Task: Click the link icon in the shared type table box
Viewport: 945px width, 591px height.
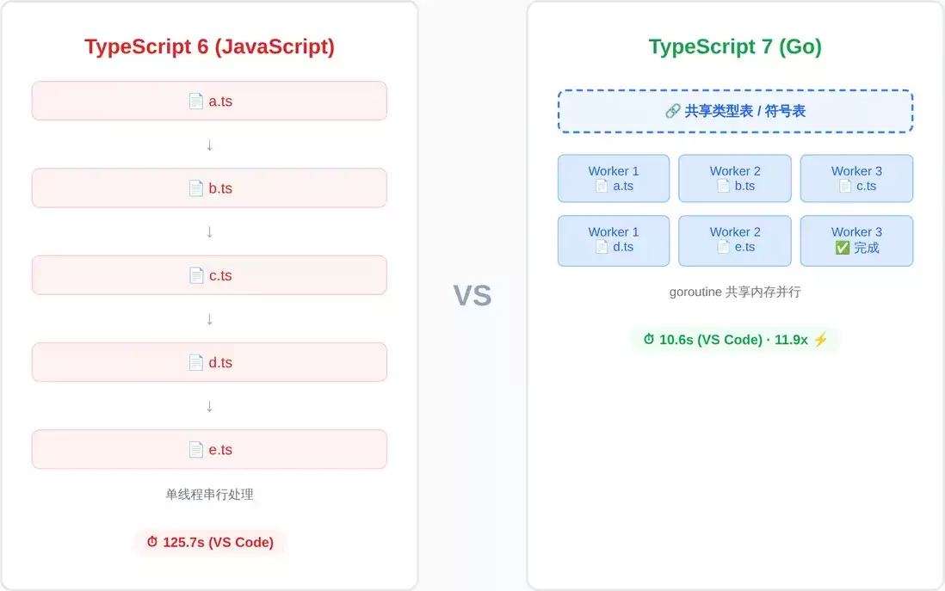Action: [x=672, y=111]
